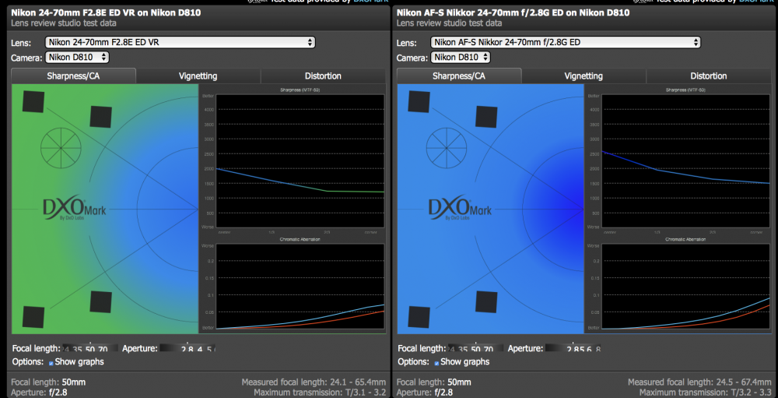
Task: Switch to Distortion tab in the AF-S Nikkor f/2.8G panel
Action: pos(709,76)
